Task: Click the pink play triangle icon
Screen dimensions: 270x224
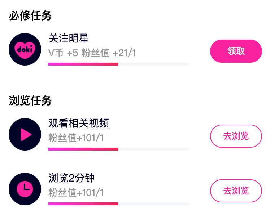Action: coord(25,134)
